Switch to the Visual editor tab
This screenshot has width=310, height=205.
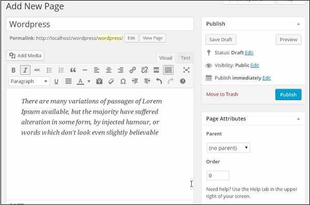(x=166, y=58)
